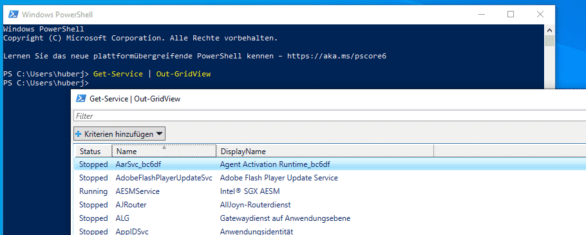Click Stopped status of AJRouter row
The image size is (586, 235).
point(93,205)
